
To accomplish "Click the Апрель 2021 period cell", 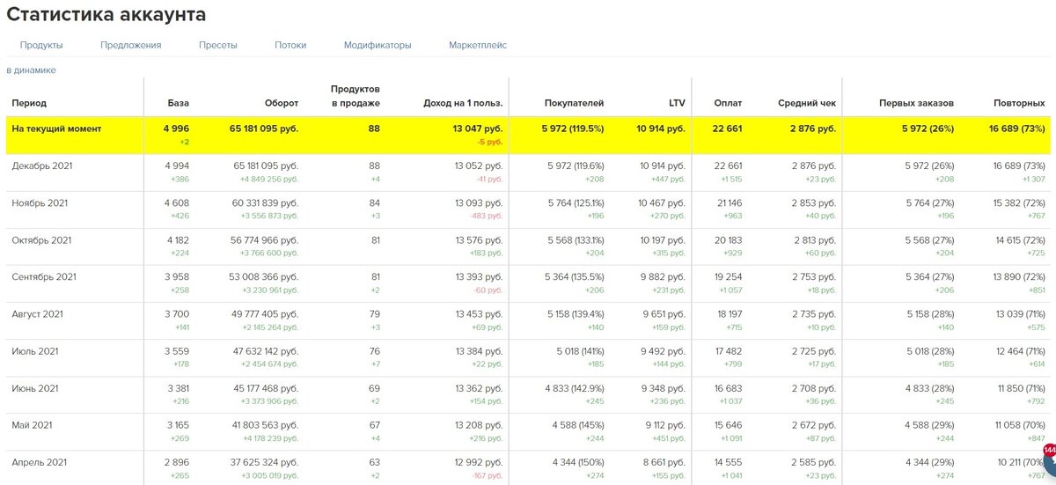I will point(39,461).
